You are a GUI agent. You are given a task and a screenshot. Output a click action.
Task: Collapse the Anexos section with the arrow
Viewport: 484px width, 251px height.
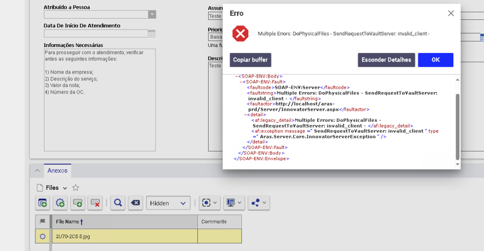click(37, 171)
